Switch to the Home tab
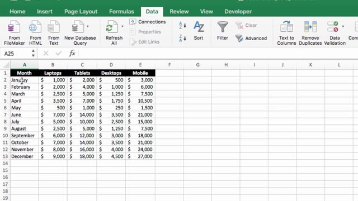The image size is (358, 201). [x=17, y=11]
